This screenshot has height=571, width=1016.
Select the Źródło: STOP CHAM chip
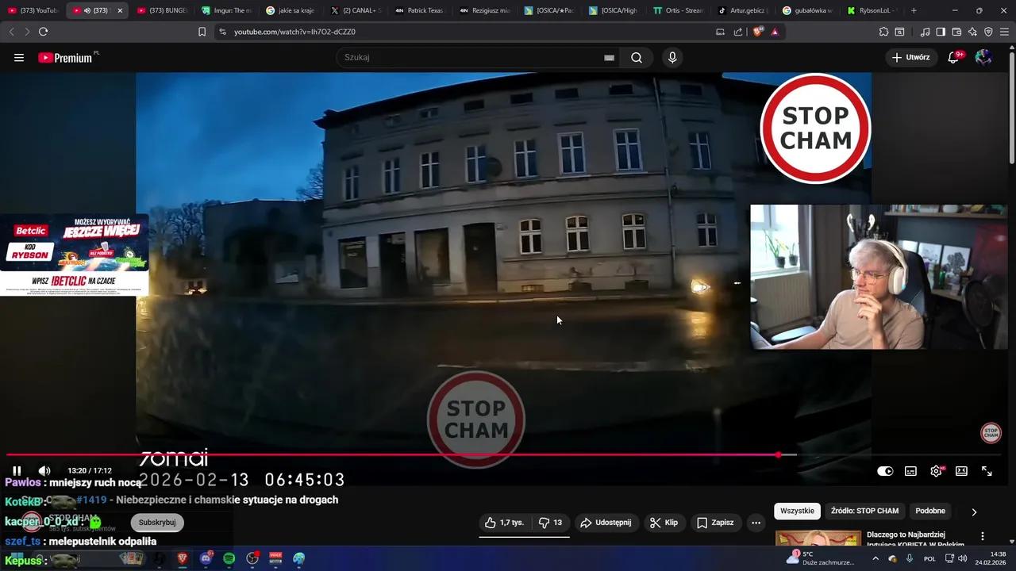point(864,511)
